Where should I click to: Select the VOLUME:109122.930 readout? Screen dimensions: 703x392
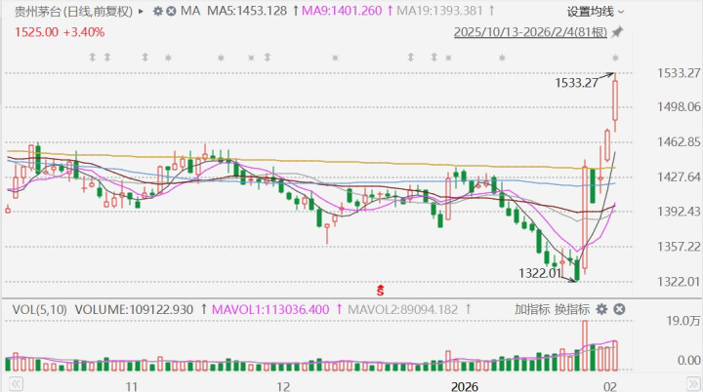click(x=134, y=309)
